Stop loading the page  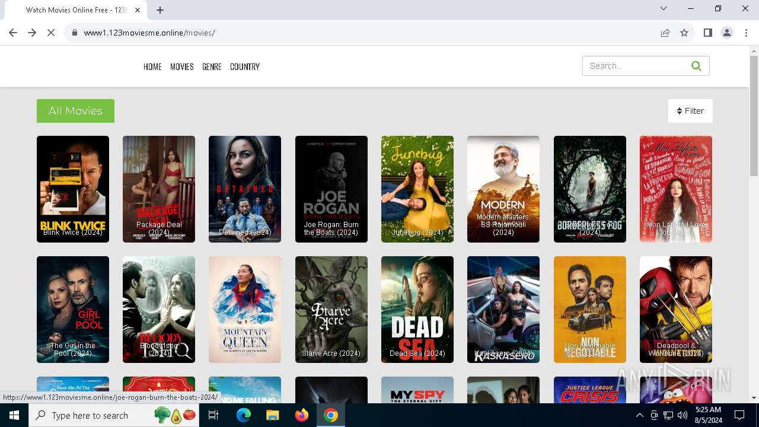[x=51, y=33]
